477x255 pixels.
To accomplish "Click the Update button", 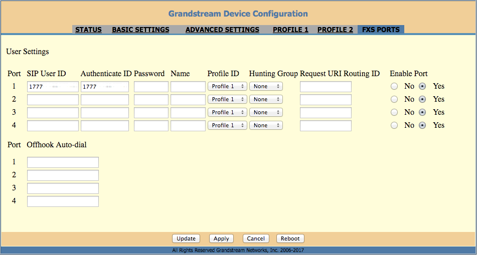I will (186, 238).
